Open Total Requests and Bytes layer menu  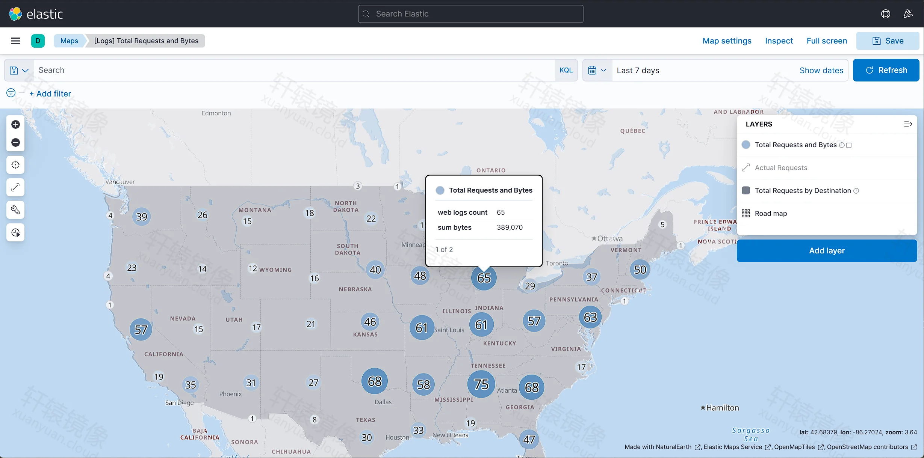pyautogui.click(x=795, y=145)
